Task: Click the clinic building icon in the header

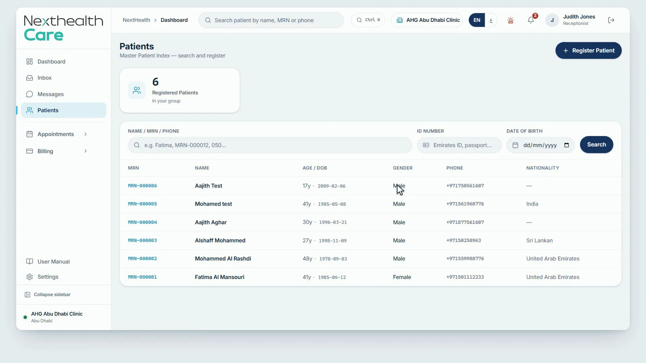Action: (400, 20)
